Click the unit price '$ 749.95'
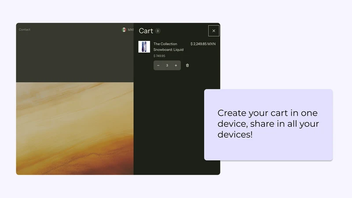The width and height of the screenshot is (352, 198). pos(159,56)
